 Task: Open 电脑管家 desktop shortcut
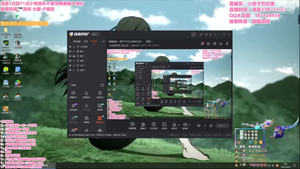pos(18,71)
